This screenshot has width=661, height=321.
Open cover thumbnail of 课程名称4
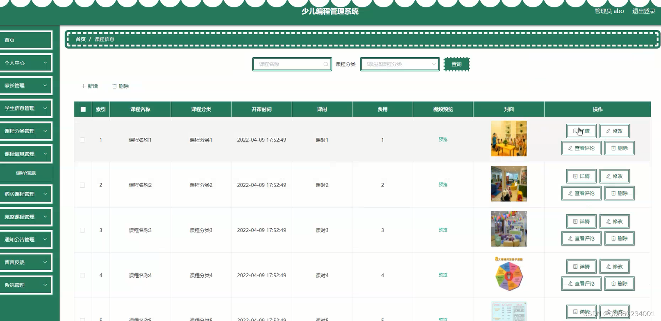tap(509, 274)
